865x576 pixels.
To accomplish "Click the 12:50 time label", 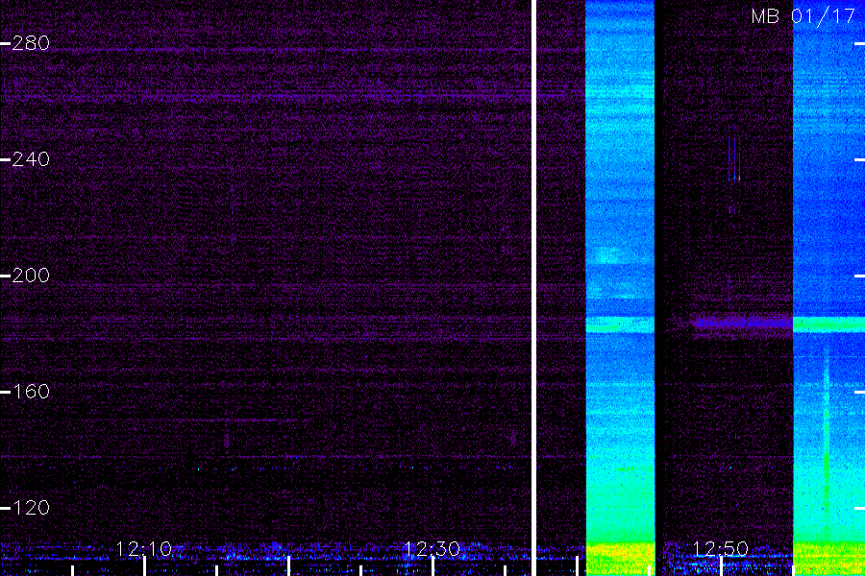I will pos(720,549).
